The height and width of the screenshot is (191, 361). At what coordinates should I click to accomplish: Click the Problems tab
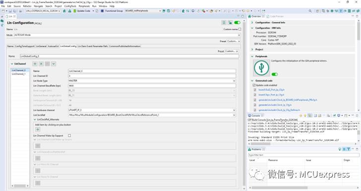[x=256, y=149]
